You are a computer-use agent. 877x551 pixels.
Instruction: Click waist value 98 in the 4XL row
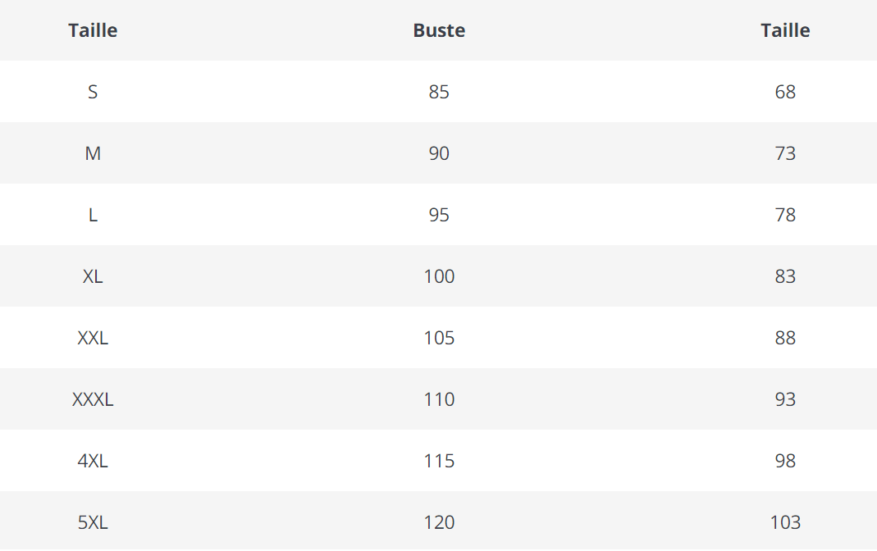785,461
